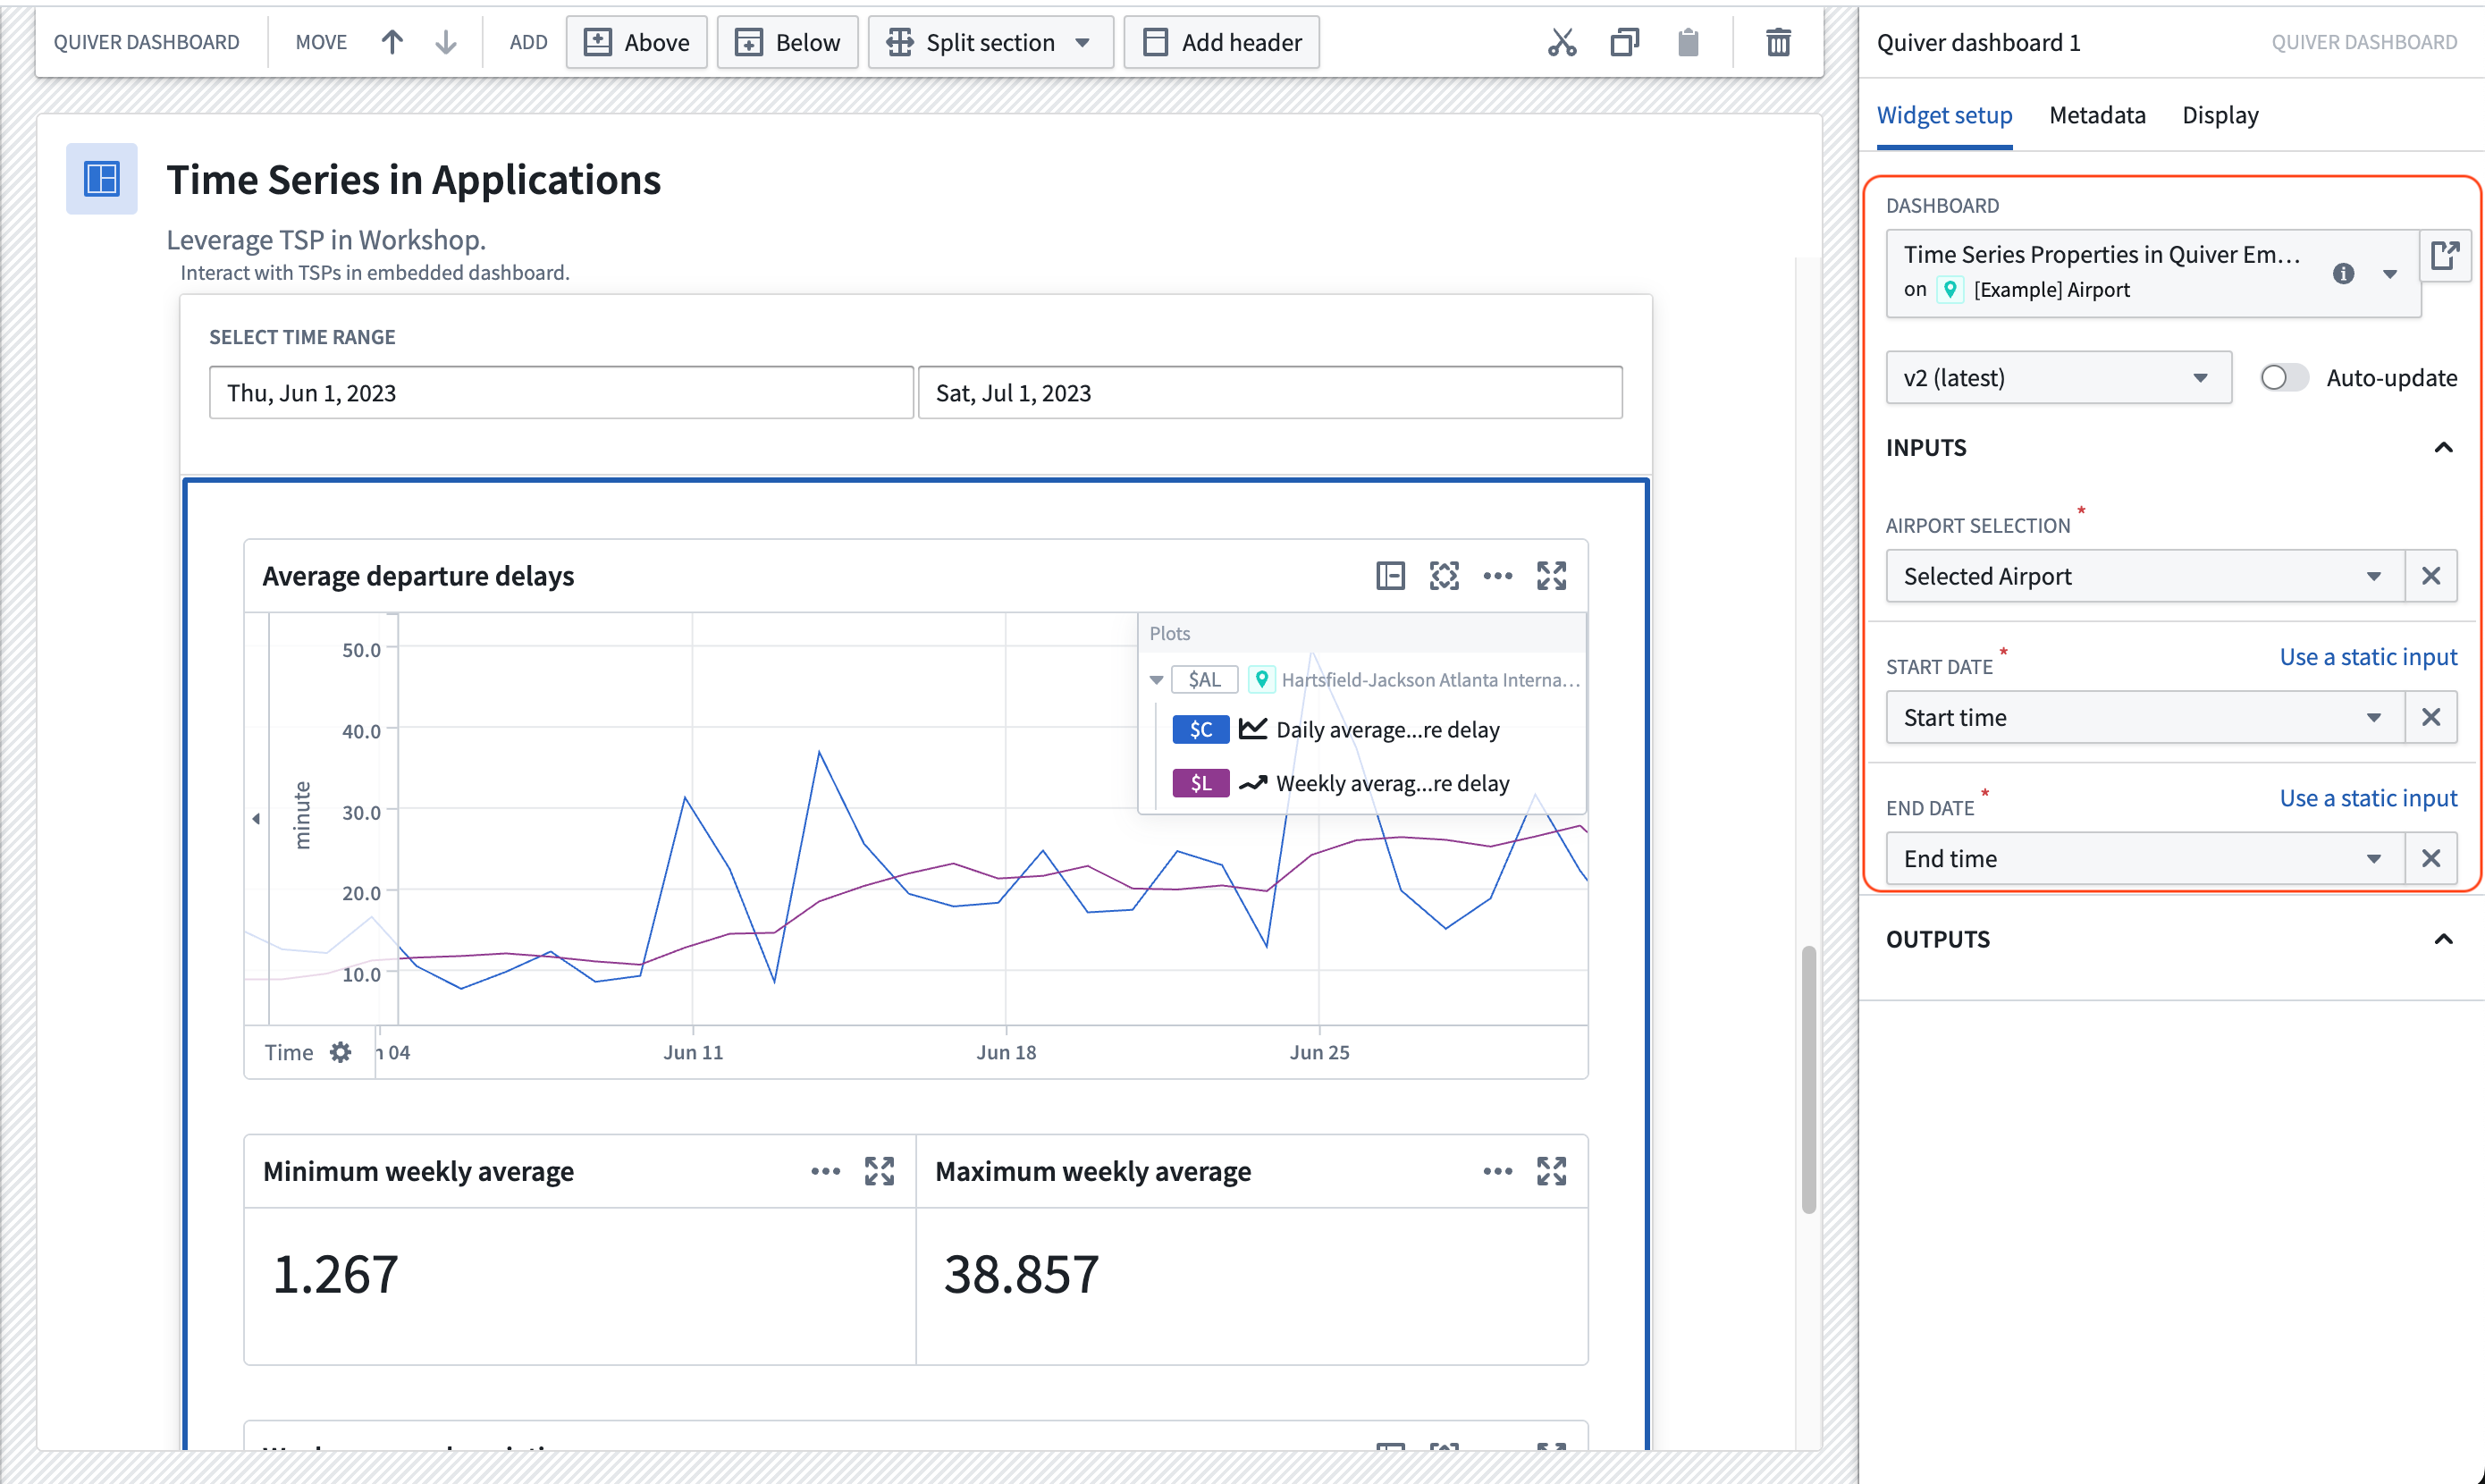Click the duplicate section icon
This screenshot has width=2485, height=1484.
[x=1624, y=42]
